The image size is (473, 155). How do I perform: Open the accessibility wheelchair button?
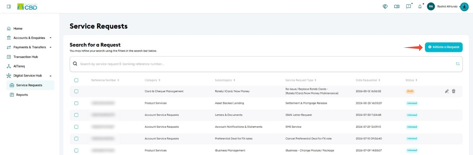point(464,7)
